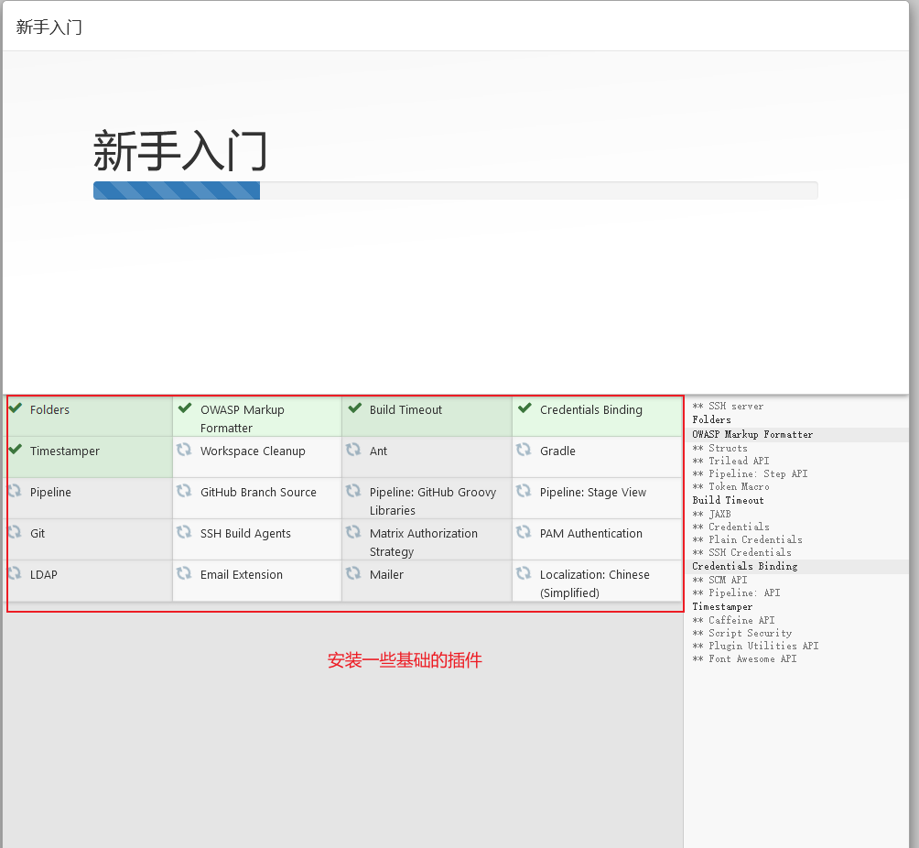Click the '** Font Awesome API' log line
This screenshot has width=919, height=848.
tap(744, 659)
